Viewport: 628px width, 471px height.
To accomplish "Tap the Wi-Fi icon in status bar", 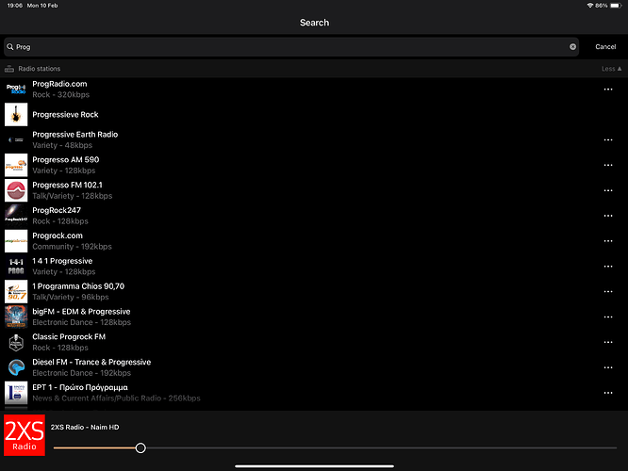I will pos(590,6).
